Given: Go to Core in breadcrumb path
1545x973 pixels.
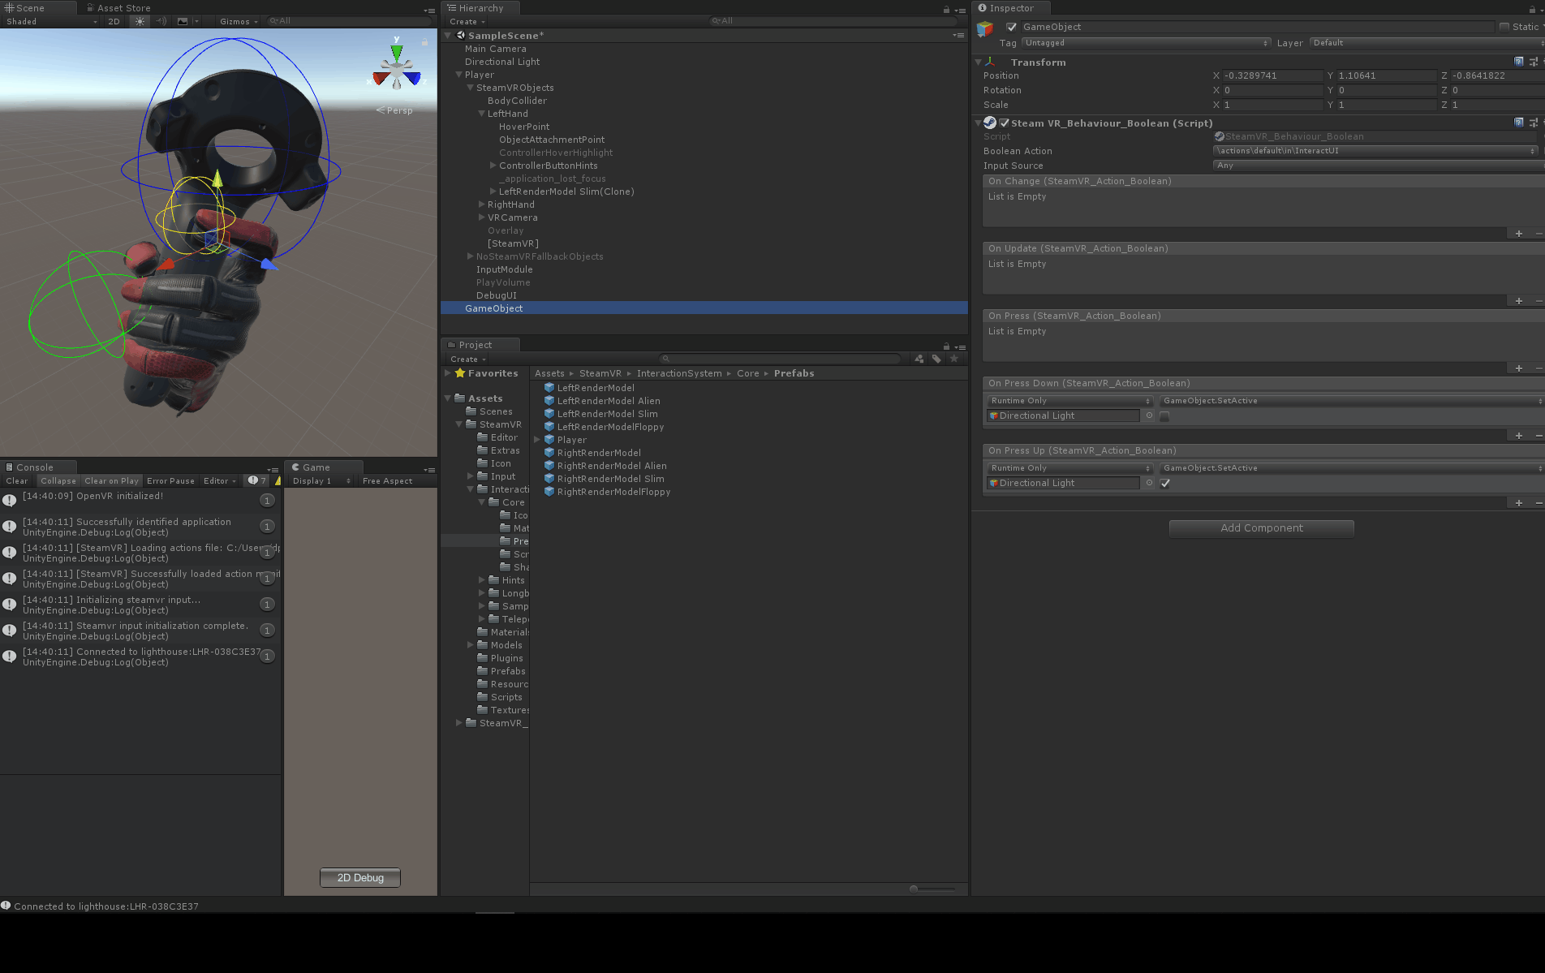Looking at the screenshot, I should click(748, 373).
